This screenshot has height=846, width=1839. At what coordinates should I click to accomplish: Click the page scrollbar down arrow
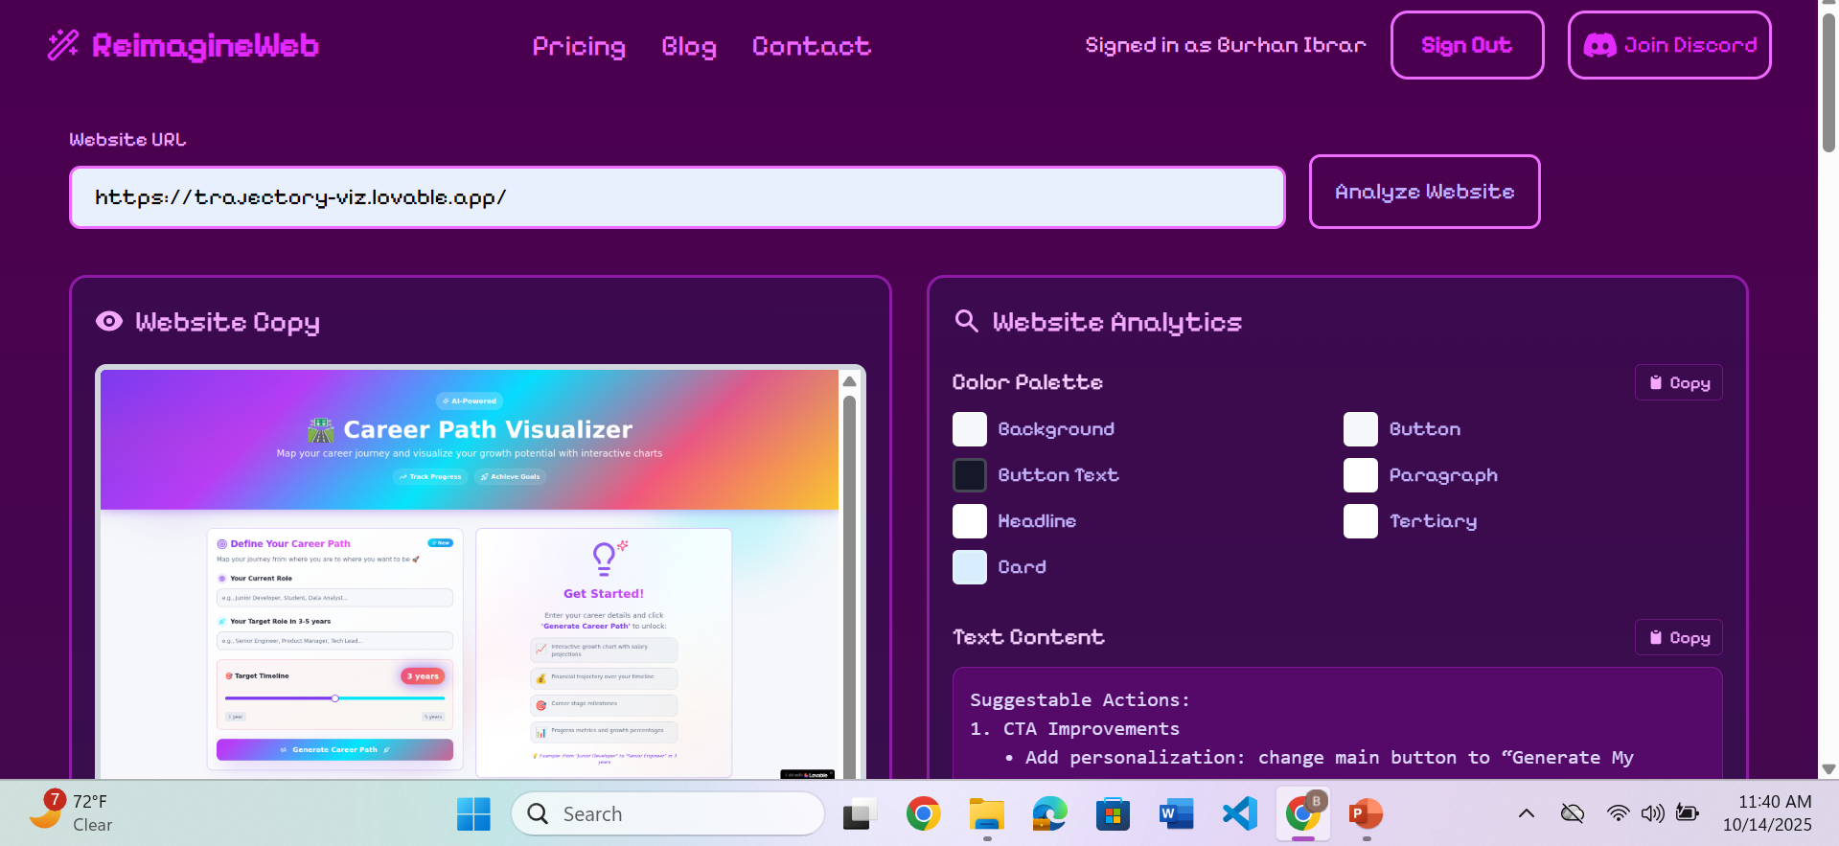(1828, 769)
